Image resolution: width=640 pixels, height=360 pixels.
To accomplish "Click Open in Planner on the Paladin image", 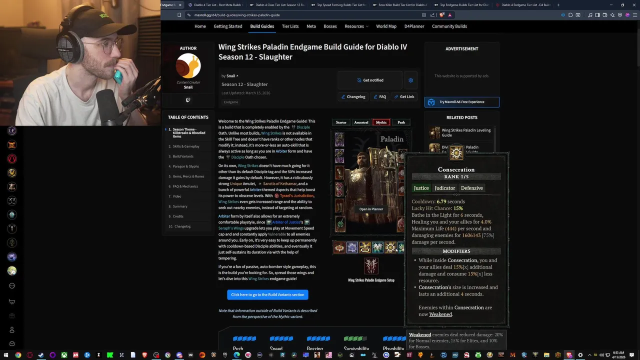I will click(x=371, y=209).
